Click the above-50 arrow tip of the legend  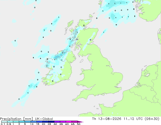[x=80, y=122]
